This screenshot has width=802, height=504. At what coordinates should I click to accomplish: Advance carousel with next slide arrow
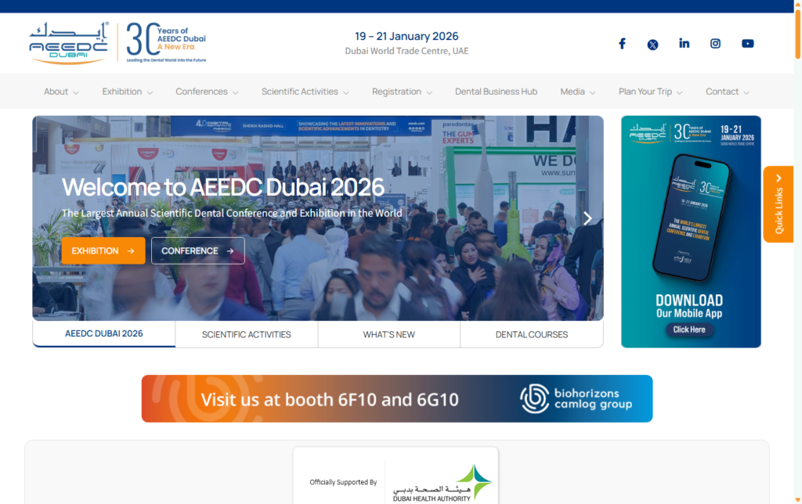[x=587, y=218]
